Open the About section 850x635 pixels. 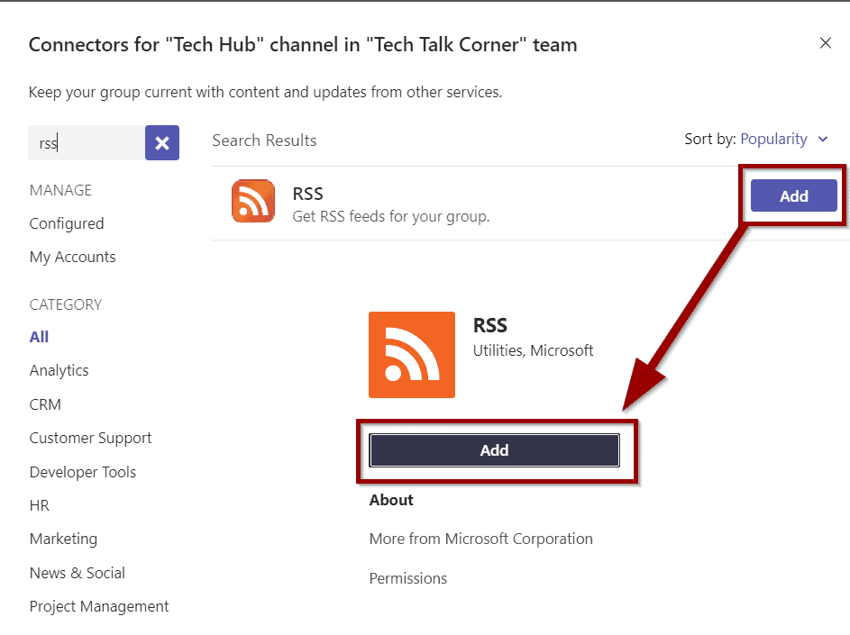[x=391, y=500]
